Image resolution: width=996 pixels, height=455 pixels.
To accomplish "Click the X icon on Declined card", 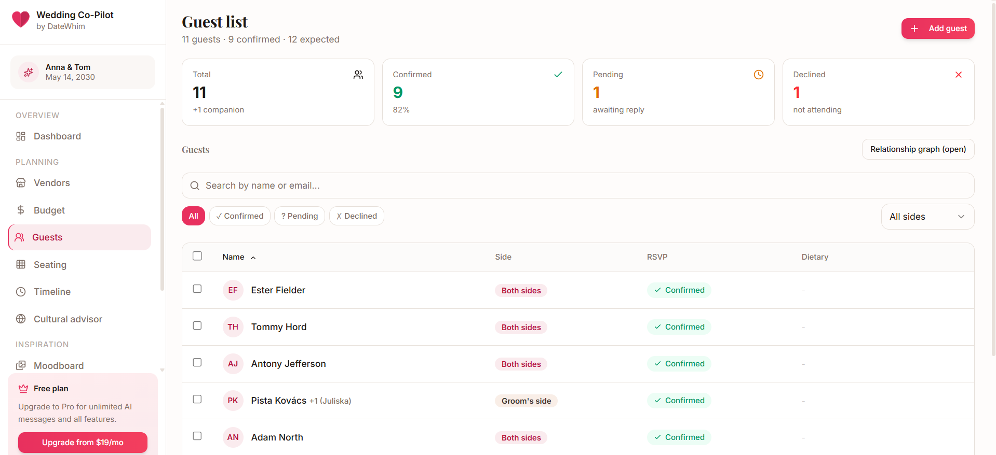I will point(959,75).
